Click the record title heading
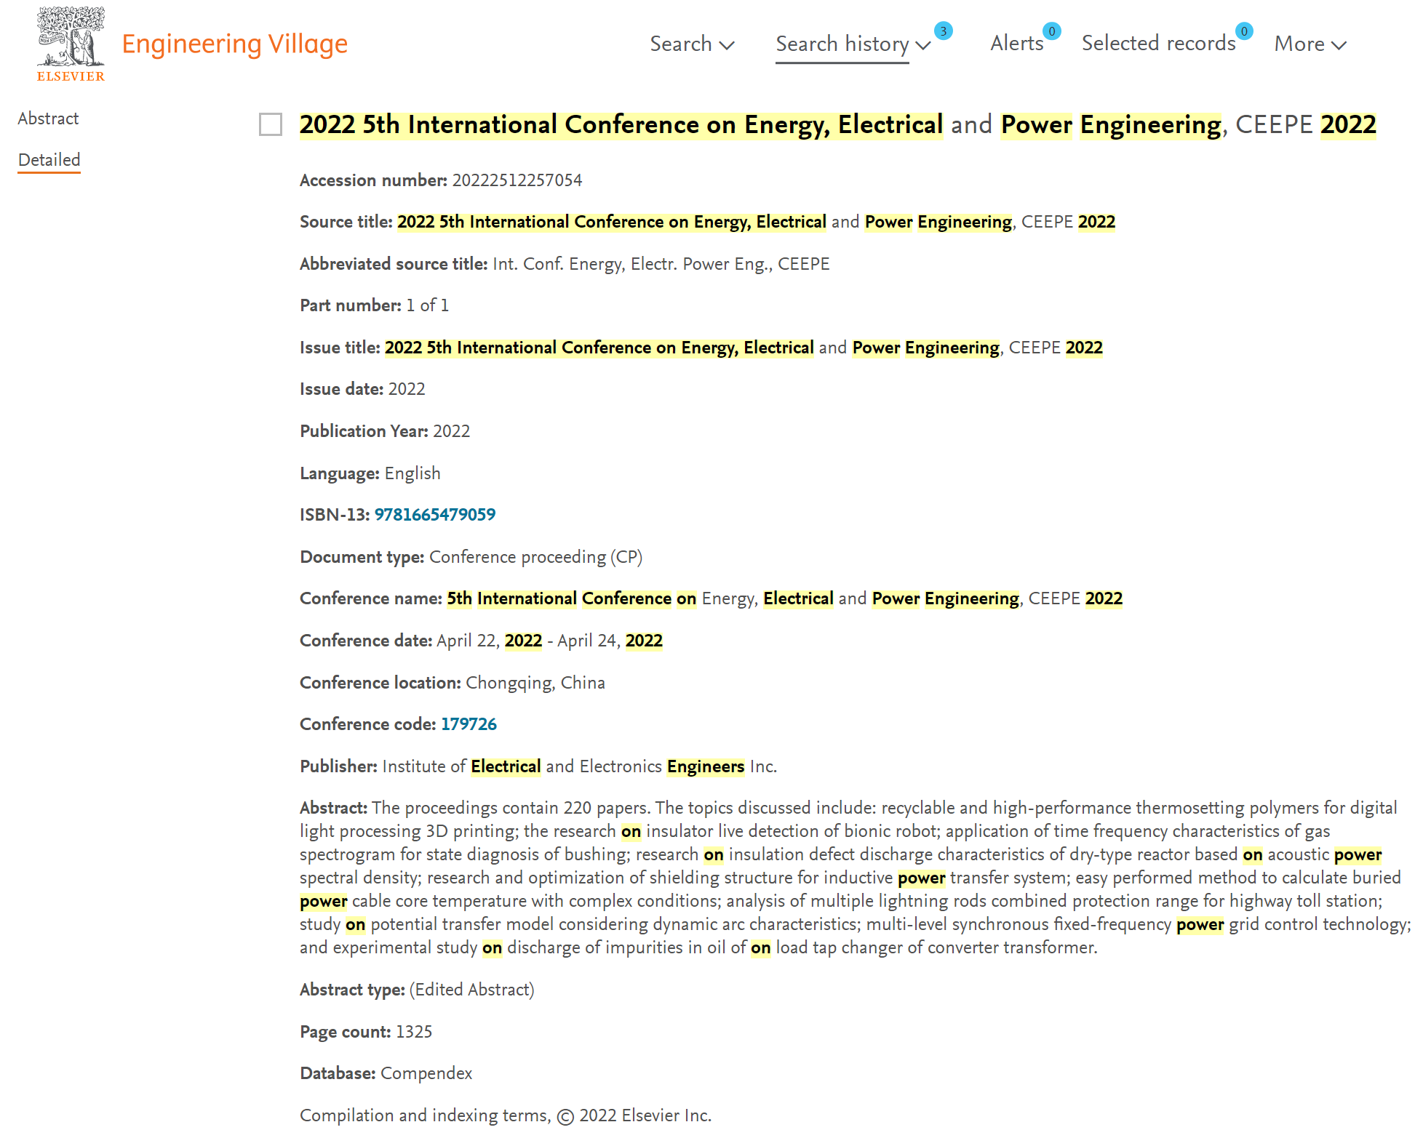 point(837,124)
